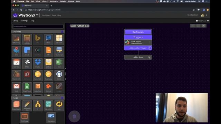The width and height of the screenshot is (221, 124).
Task: Open the Slack Trigger Channel Events item
Action: pos(138,42)
